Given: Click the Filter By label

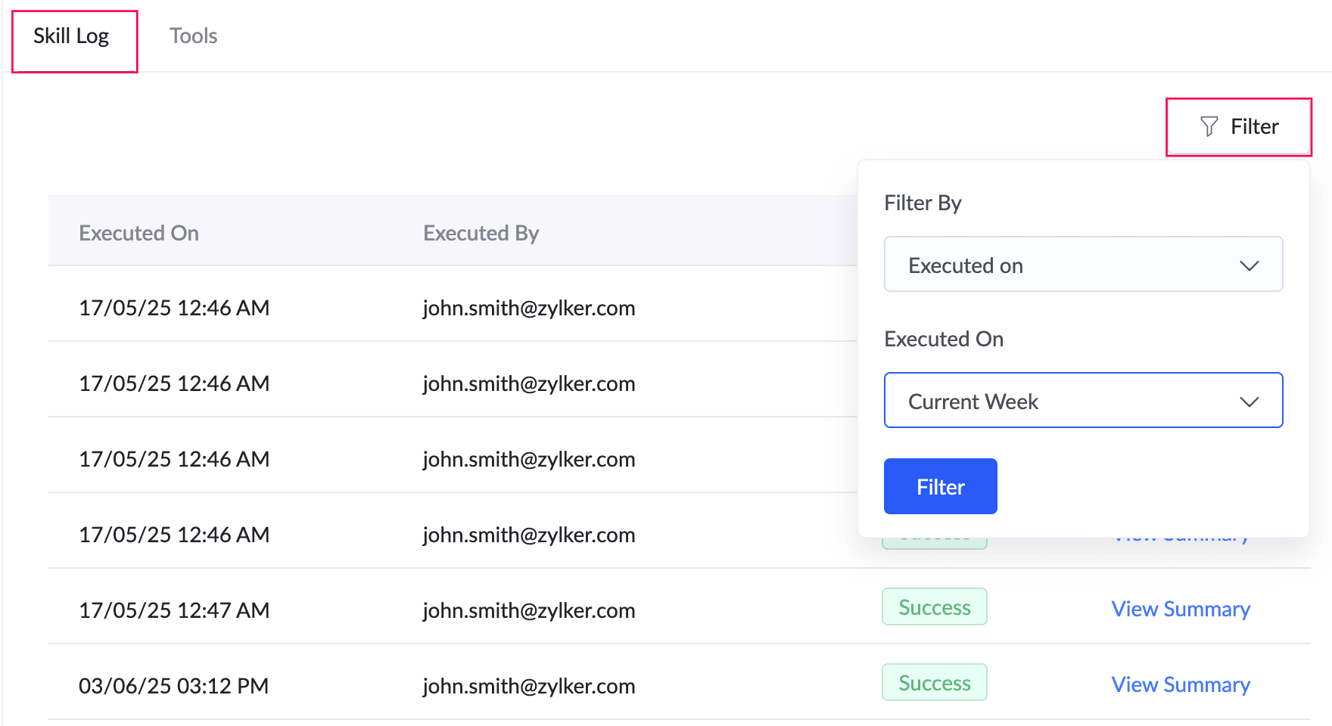Looking at the screenshot, I should pyautogui.click(x=923, y=203).
